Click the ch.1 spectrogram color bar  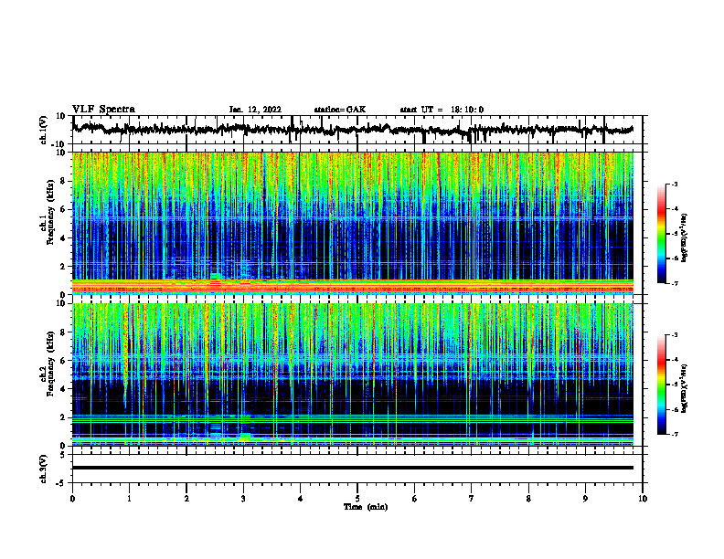[662, 234]
